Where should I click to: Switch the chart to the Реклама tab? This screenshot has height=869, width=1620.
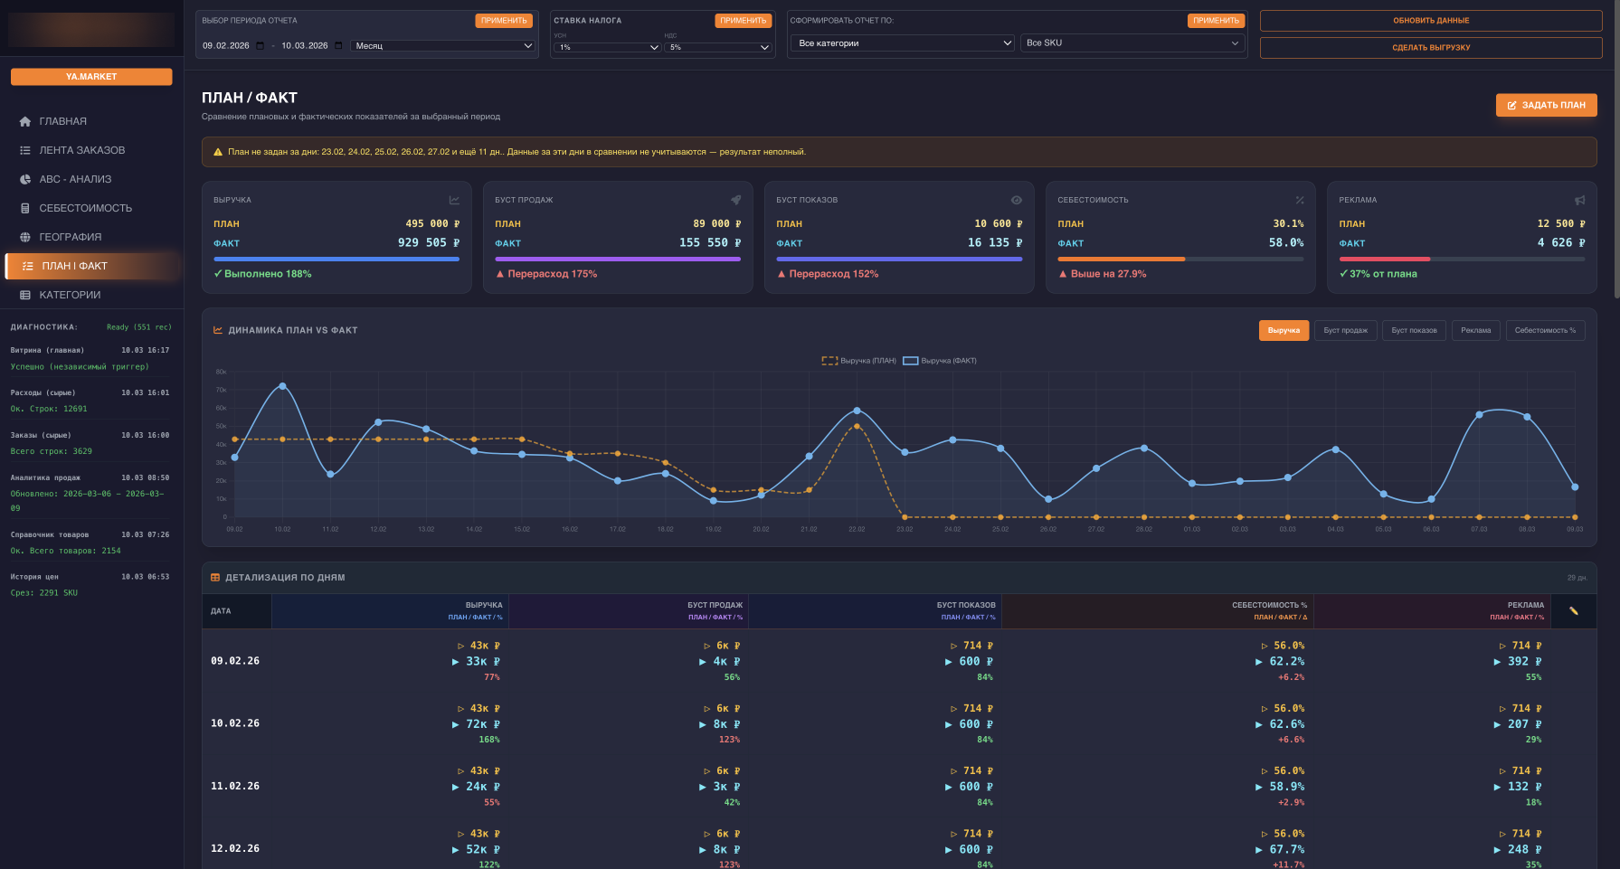tap(1475, 331)
